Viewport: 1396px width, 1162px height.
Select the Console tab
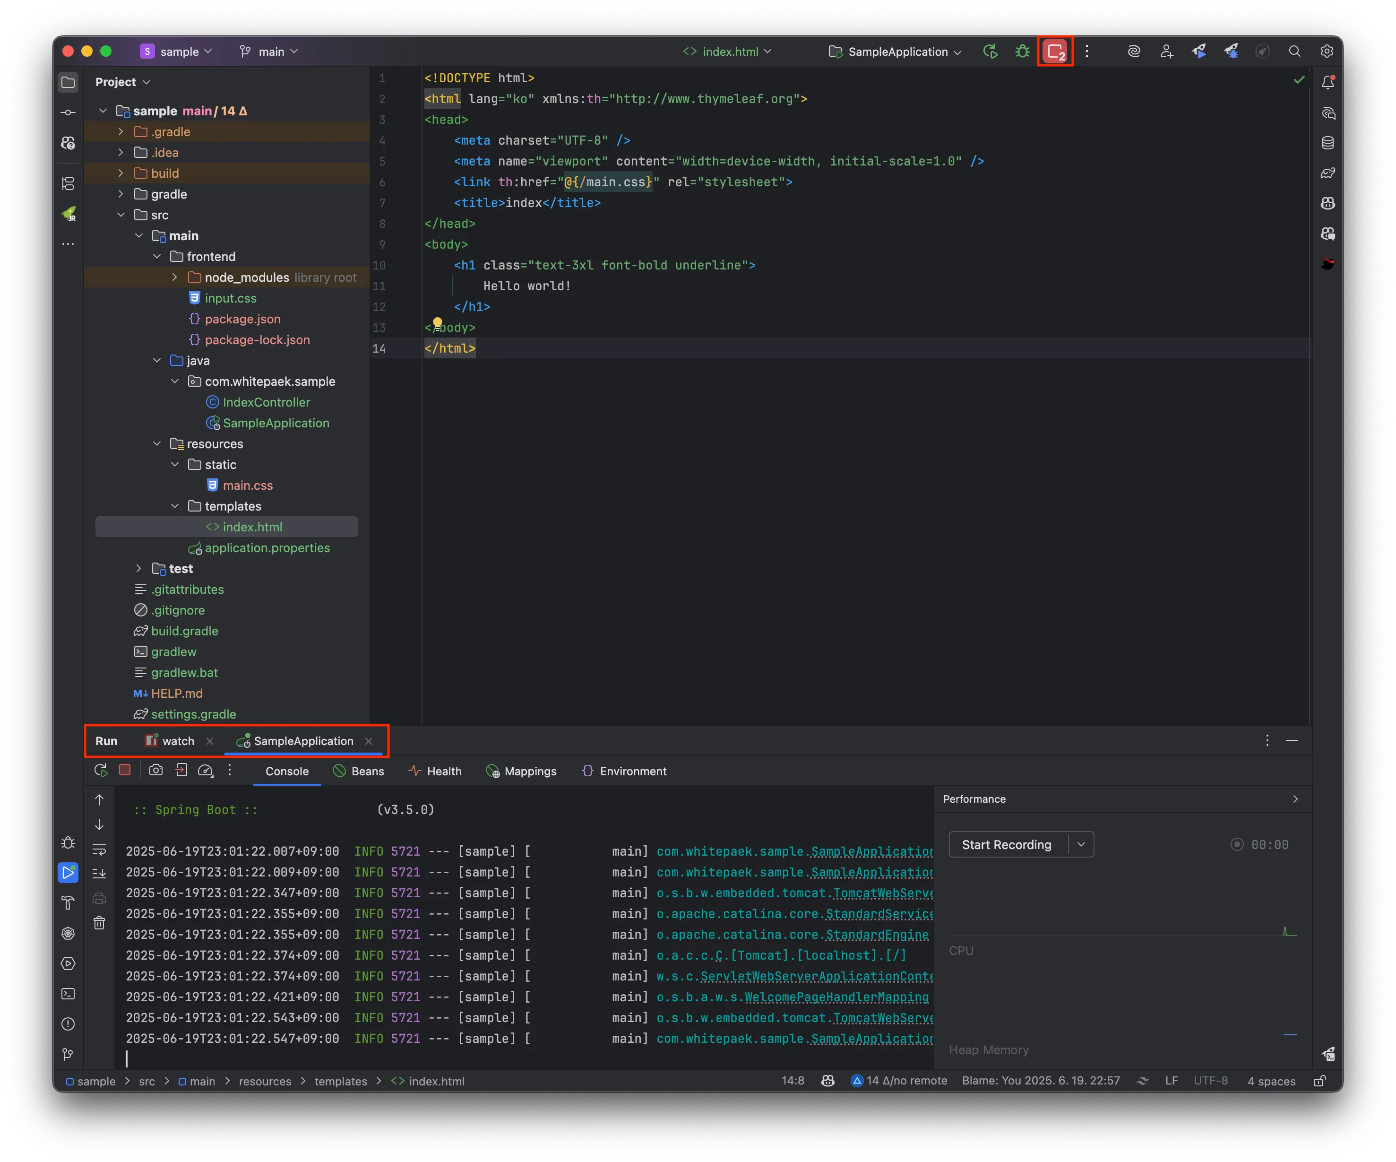click(287, 771)
